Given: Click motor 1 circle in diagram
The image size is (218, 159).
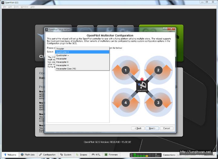Looking at the screenshot, I should [126, 70].
